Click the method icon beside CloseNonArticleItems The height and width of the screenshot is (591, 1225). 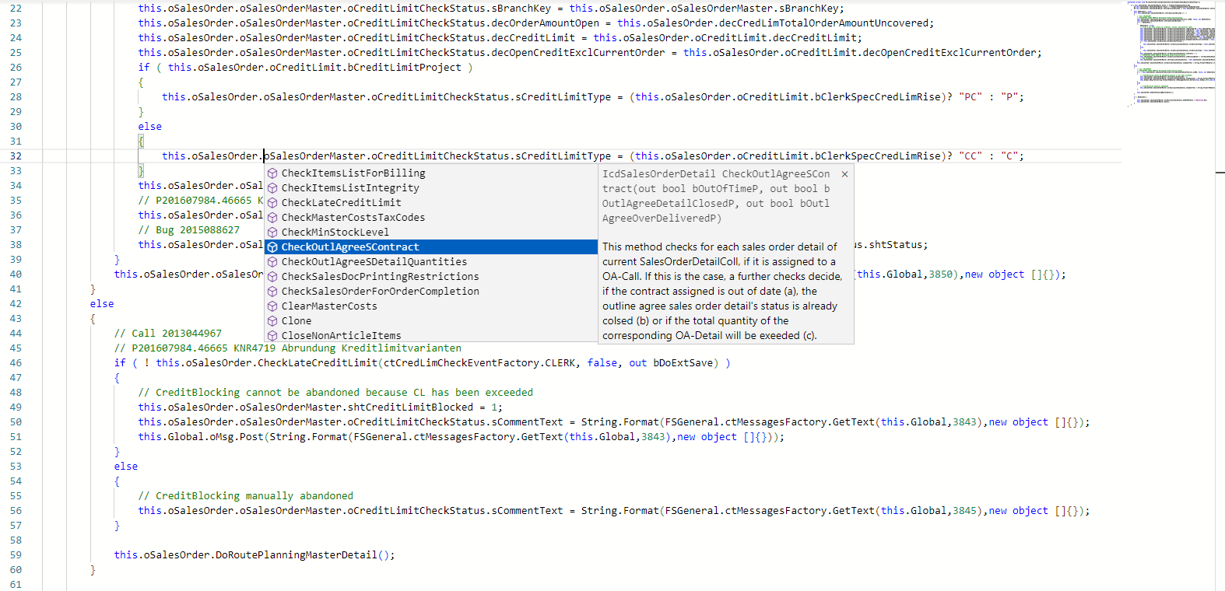[x=272, y=336]
